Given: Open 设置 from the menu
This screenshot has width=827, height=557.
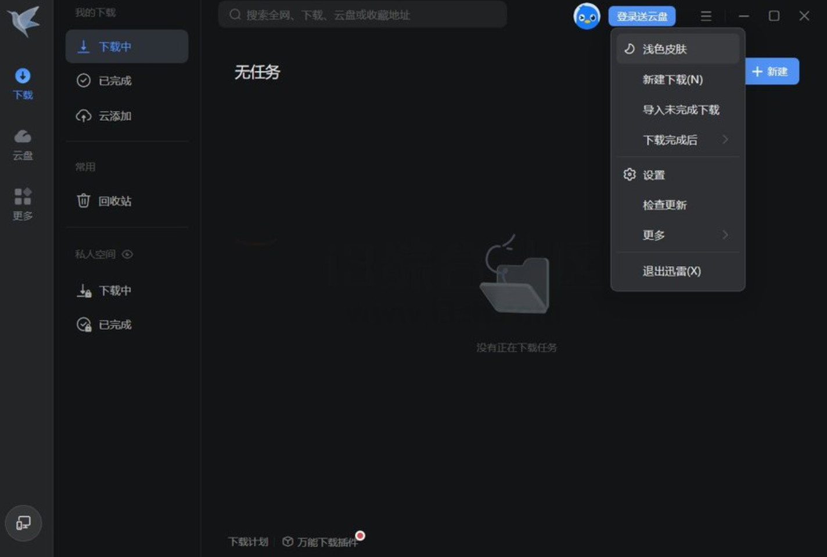Looking at the screenshot, I should coord(678,175).
